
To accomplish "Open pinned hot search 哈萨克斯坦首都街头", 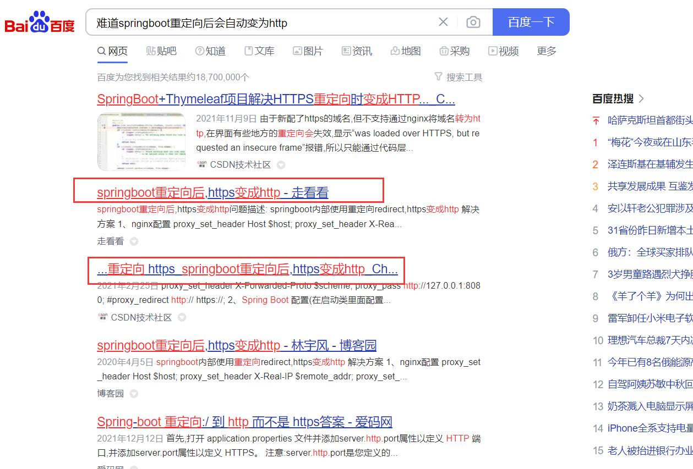I will (x=650, y=120).
